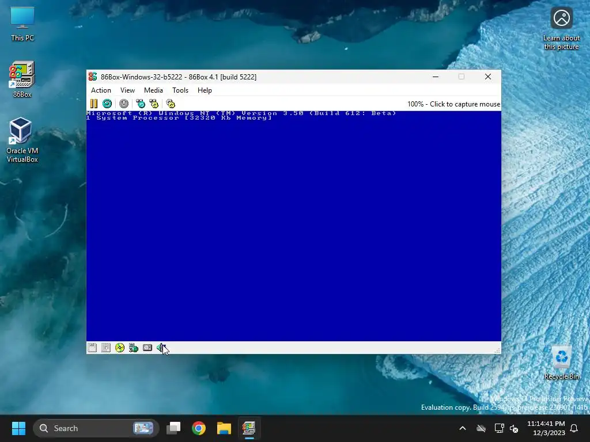
Task: Open the Tools menu
Action: coord(180,90)
